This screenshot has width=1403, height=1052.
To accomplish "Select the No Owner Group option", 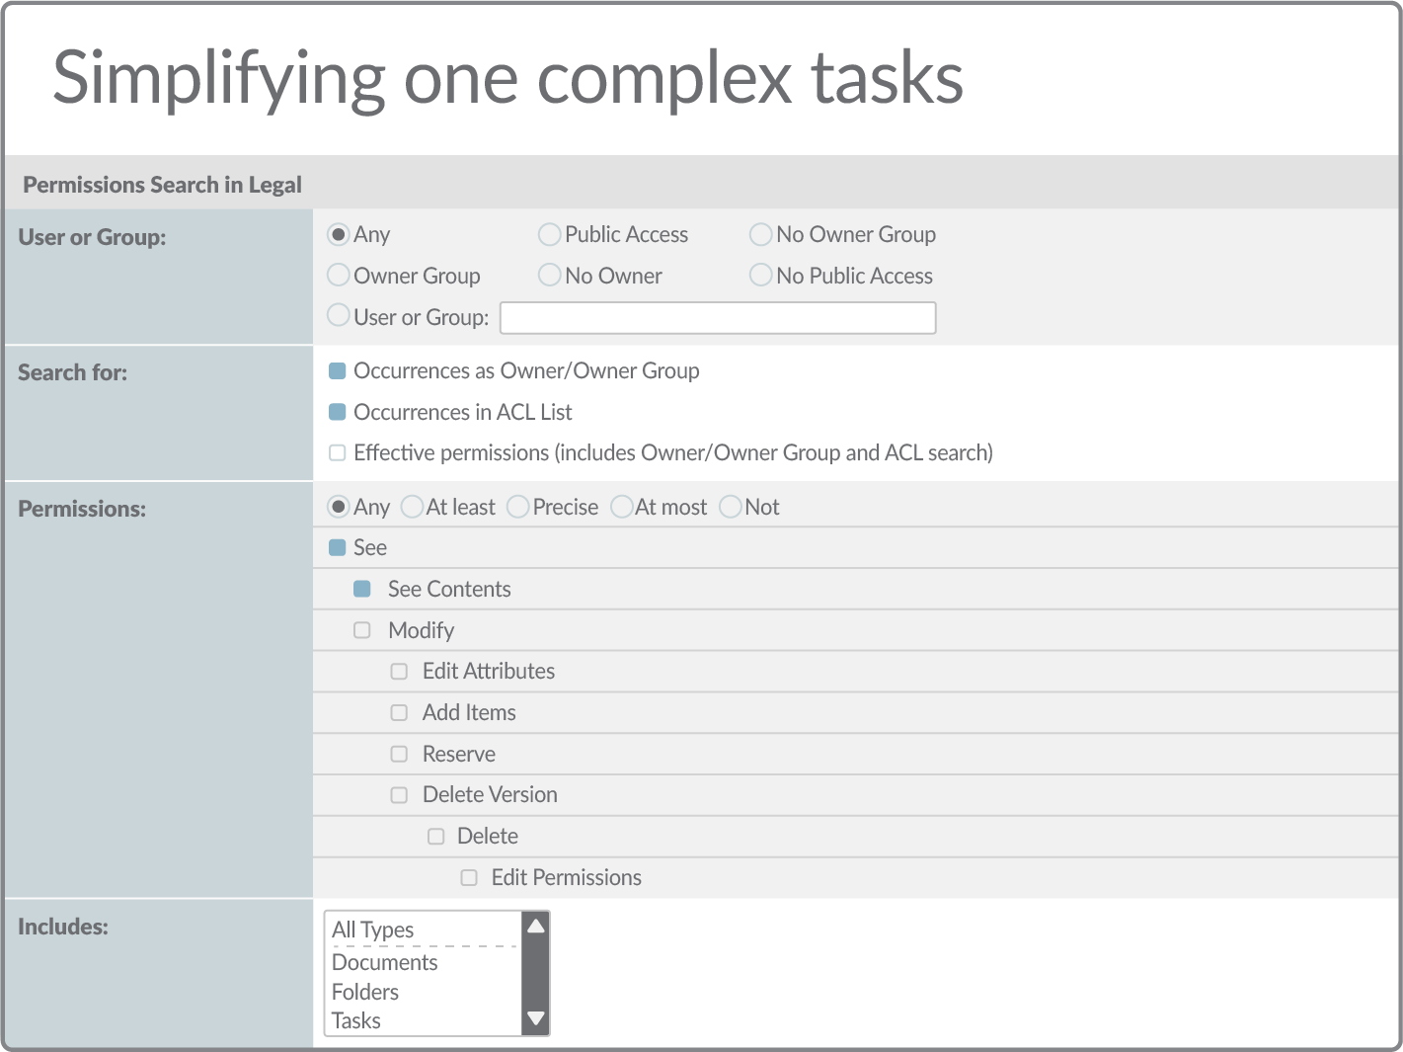I will point(760,235).
